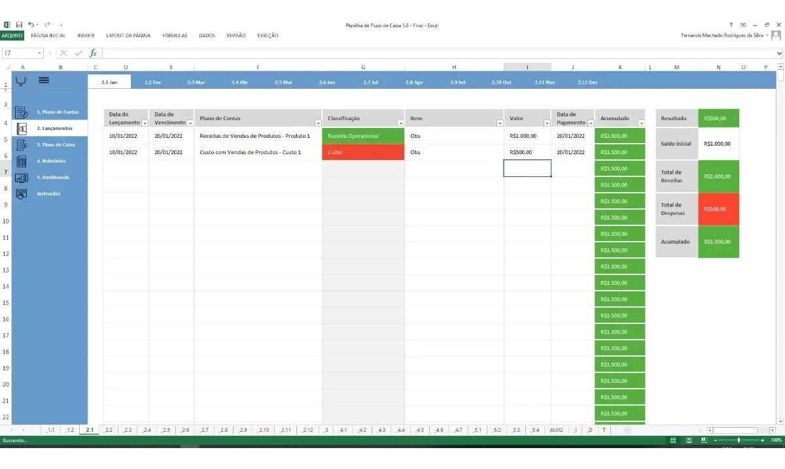The image size is (785, 469).
Task: Click the save icon in quick access toolbar
Action: [x=19, y=25]
